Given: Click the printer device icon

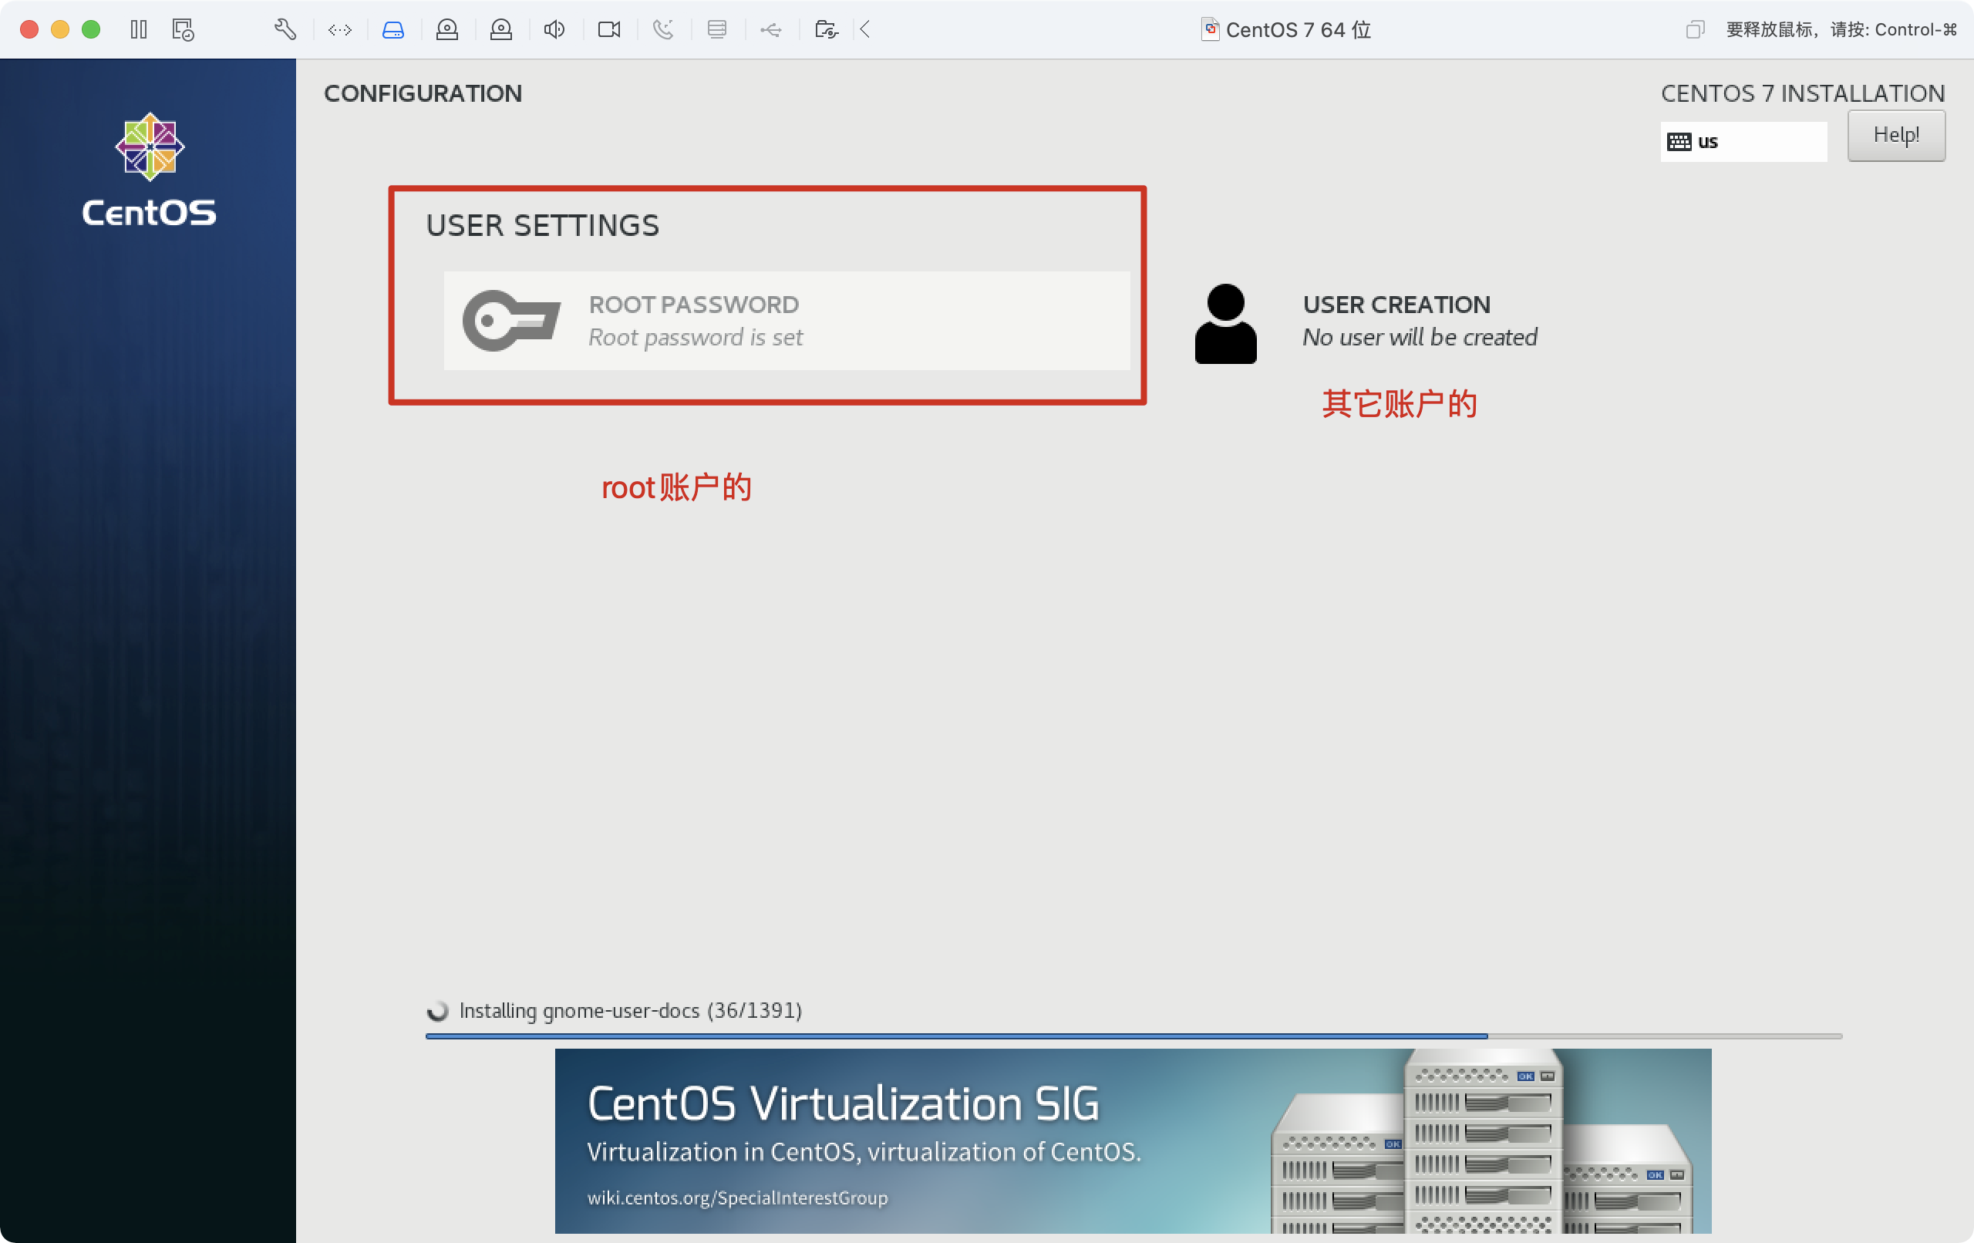Looking at the screenshot, I should (x=716, y=29).
